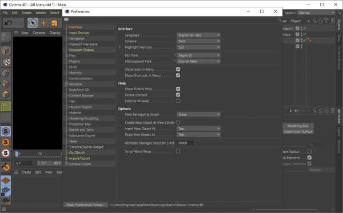Viewport: 343px width, 213px height.
Task: Click Open Preferences Folder button
Action: coord(86,205)
